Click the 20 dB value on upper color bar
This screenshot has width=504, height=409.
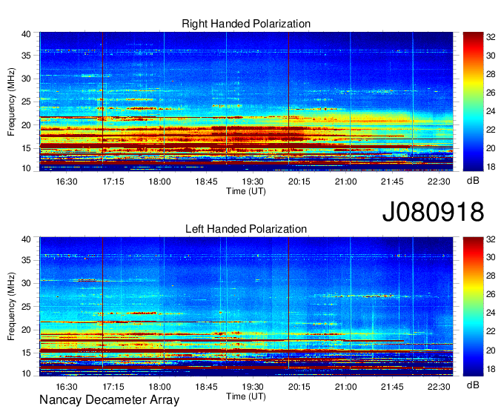[491, 148]
